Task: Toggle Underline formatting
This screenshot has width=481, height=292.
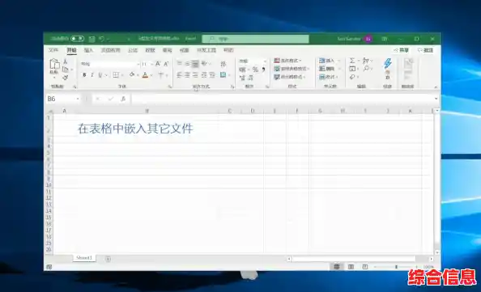Action: tap(100, 74)
